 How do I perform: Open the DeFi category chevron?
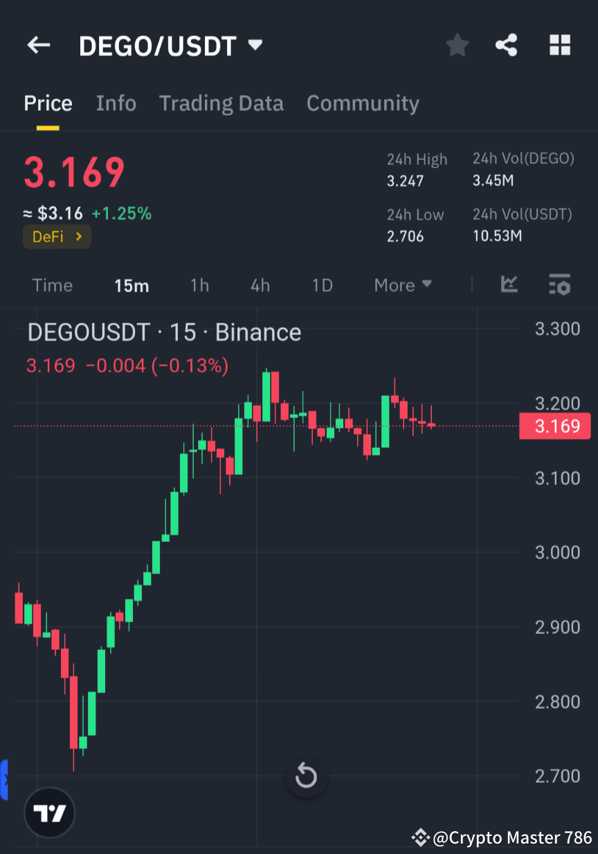(x=79, y=236)
